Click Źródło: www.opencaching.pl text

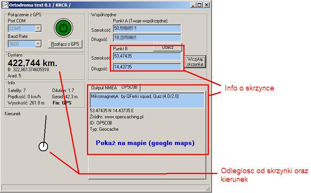(x=117, y=117)
